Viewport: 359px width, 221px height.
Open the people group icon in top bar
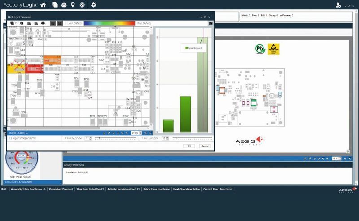tap(64, 5)
